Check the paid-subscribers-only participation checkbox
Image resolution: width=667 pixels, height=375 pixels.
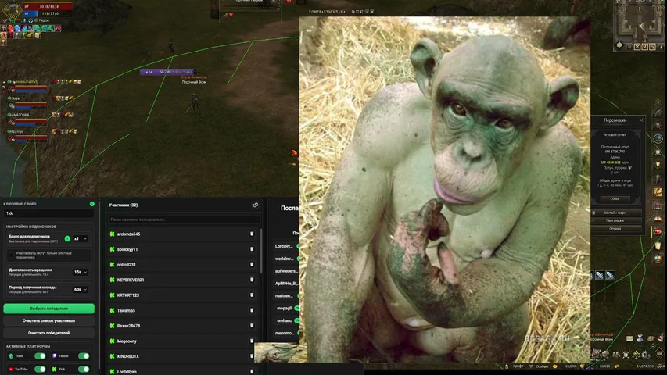coord(12,255)
